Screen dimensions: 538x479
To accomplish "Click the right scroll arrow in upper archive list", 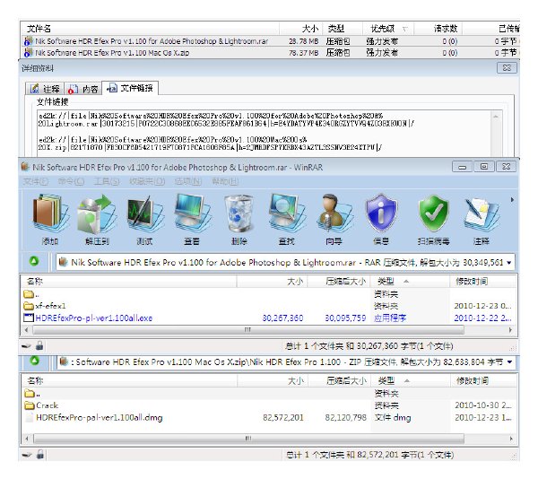I will pos(510,330).
